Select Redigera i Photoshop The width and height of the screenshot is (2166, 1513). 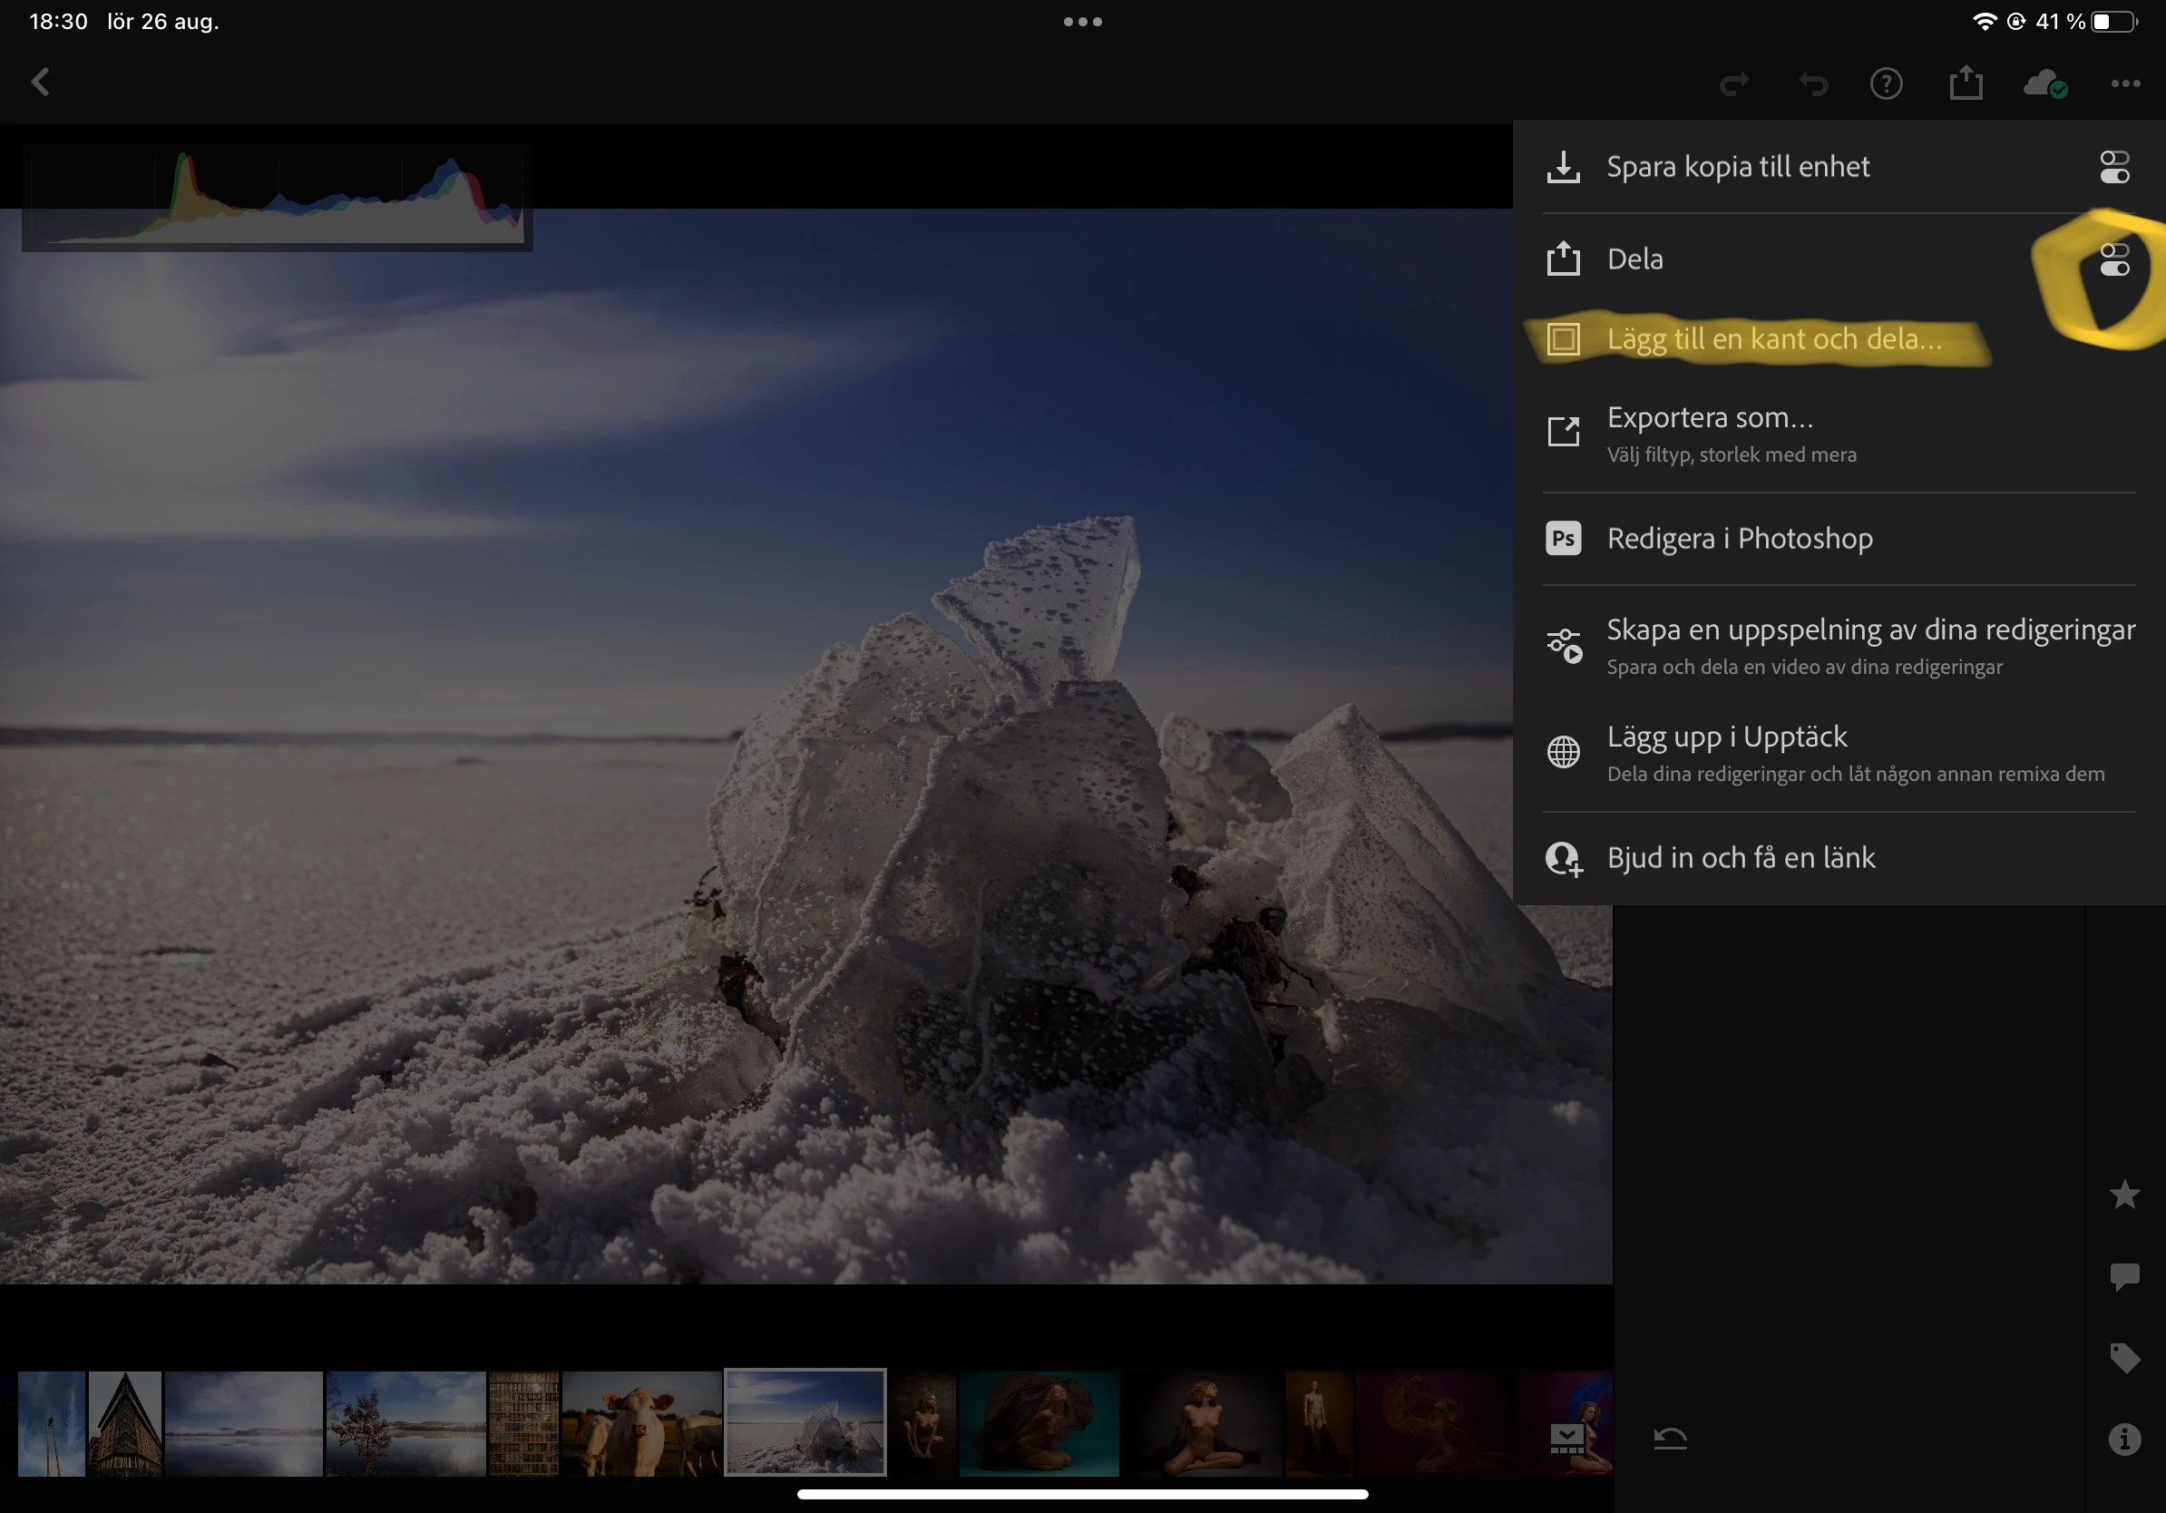(1739, 539)
